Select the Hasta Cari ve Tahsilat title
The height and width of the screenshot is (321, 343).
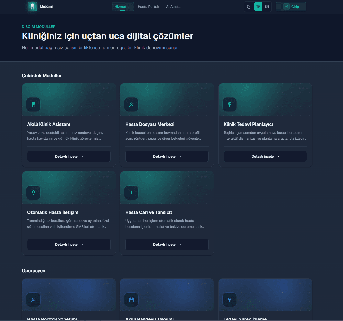[149, 212]
